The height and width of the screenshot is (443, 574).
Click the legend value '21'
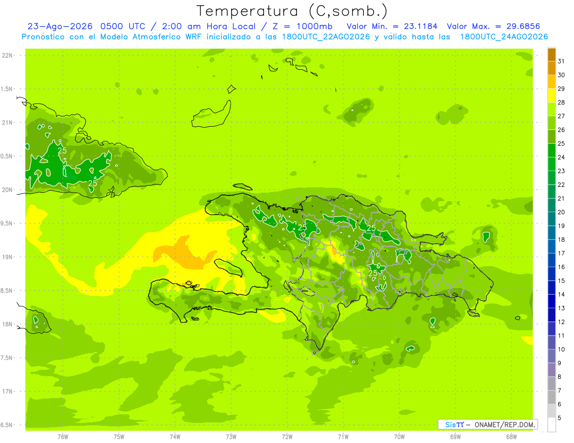coord(562,198)
